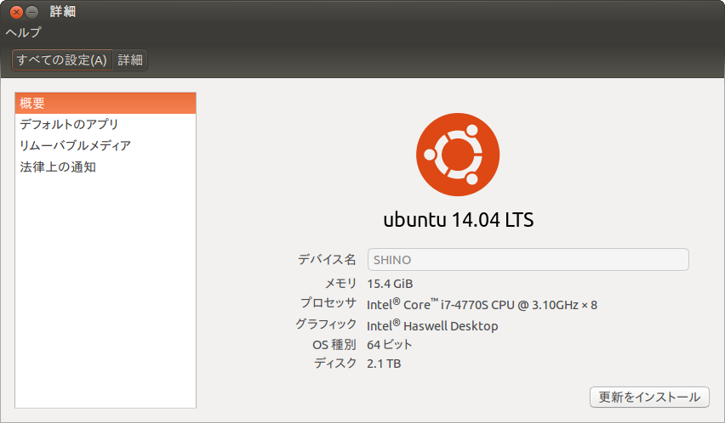Click the memory value 15.4 GiB

click(x=390, y=284)
